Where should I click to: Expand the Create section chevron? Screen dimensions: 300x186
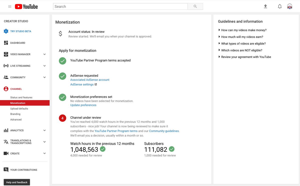44,154
